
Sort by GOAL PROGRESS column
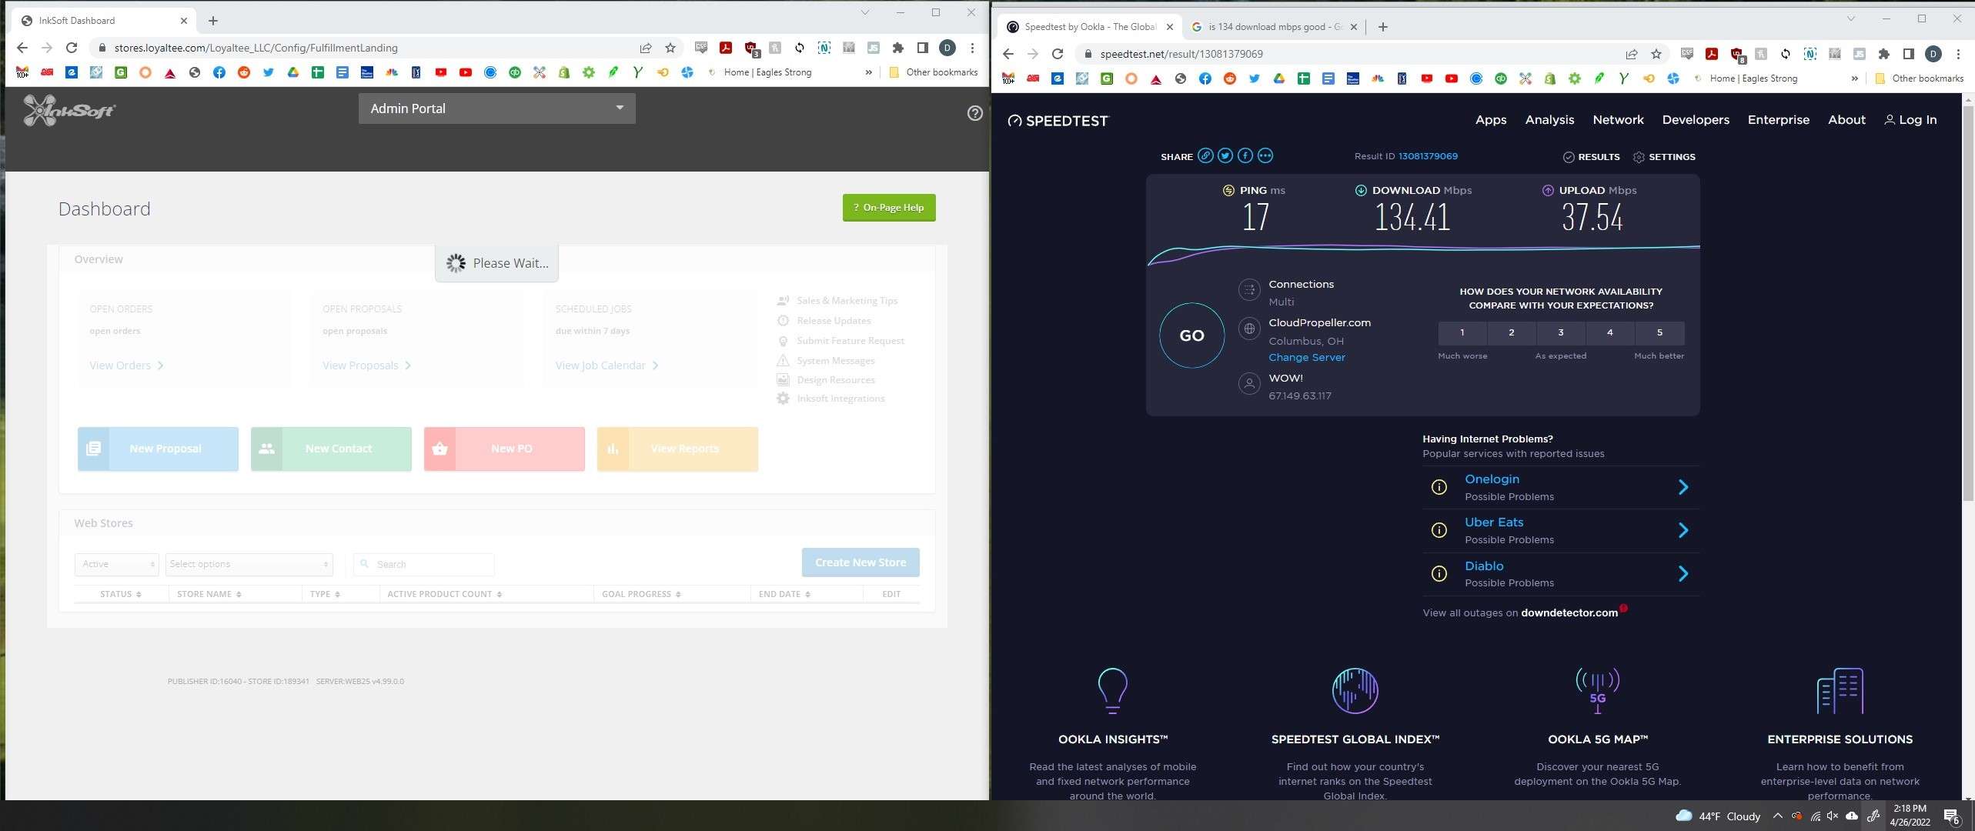tap(641, 594)
